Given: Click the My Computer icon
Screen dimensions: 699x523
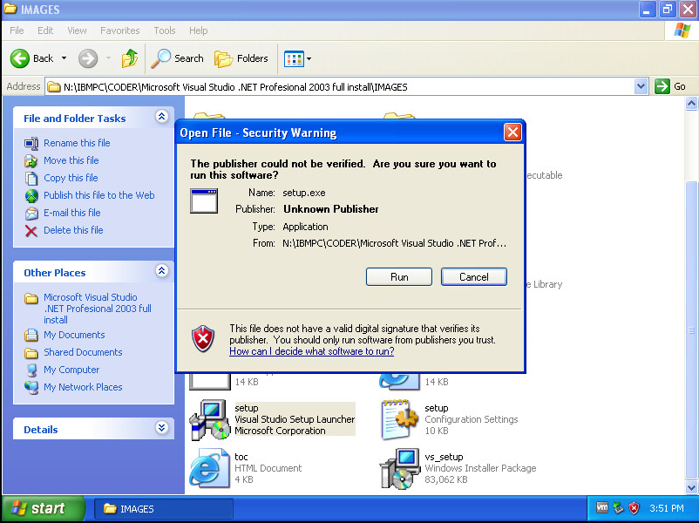Looking at the screenshot, I should coord(31,370).
